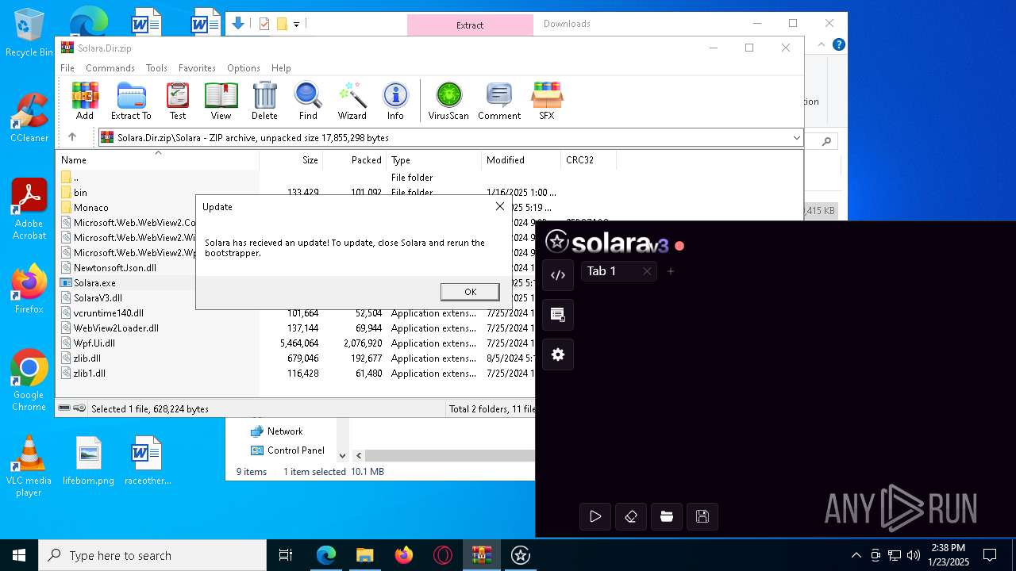1016x571 pixels.
Task: Open lifeborn.png on desktop
Action: [x=89, y=461]
